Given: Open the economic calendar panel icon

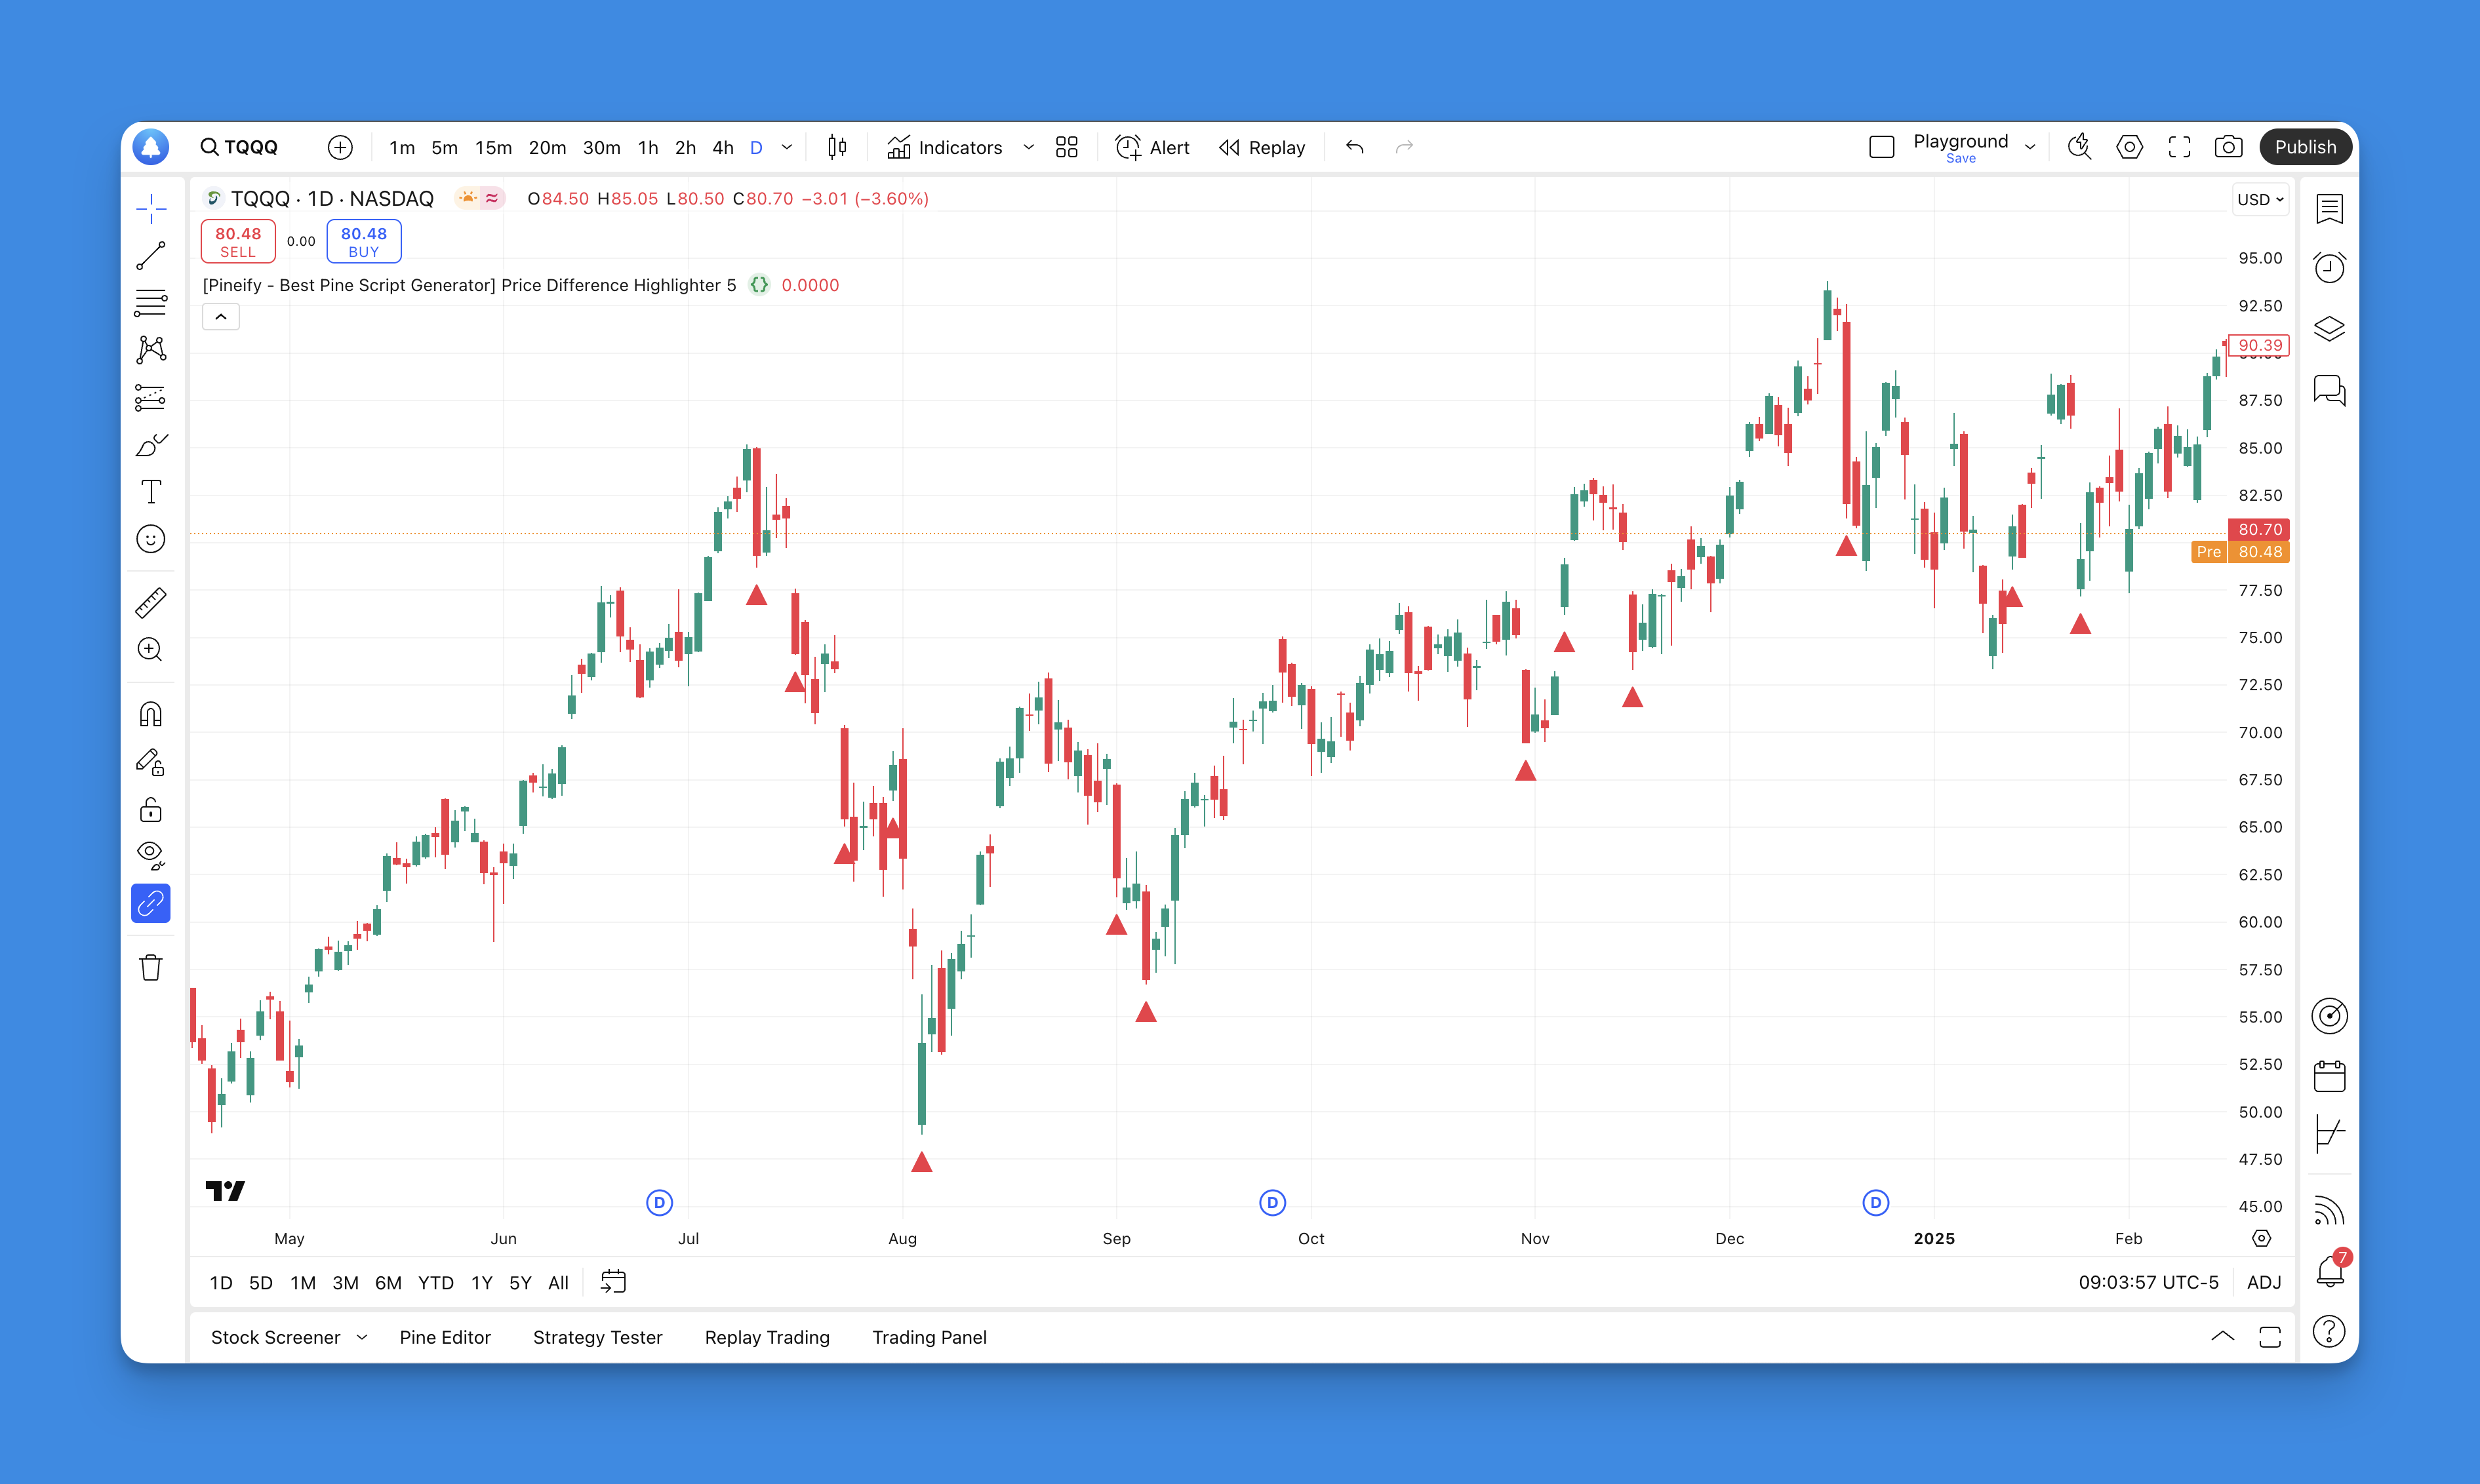Looking at the screenshot, I should pos(2330,1077).
